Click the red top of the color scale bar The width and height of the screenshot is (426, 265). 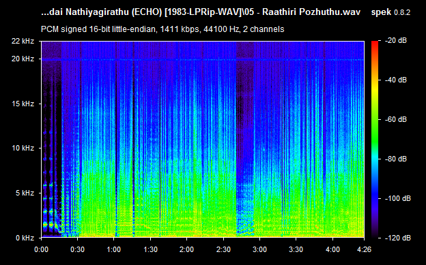375,43
